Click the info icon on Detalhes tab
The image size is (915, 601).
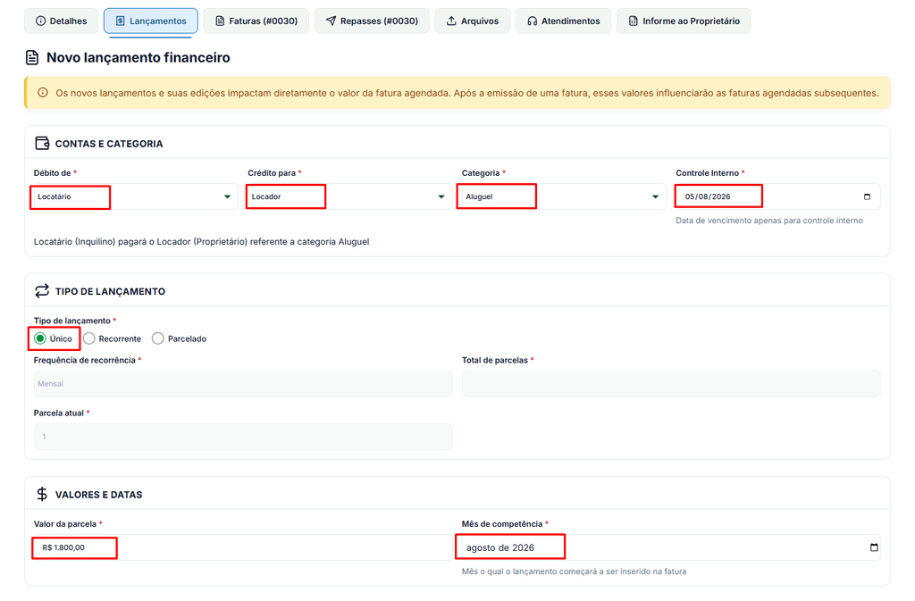click(40, 21)
